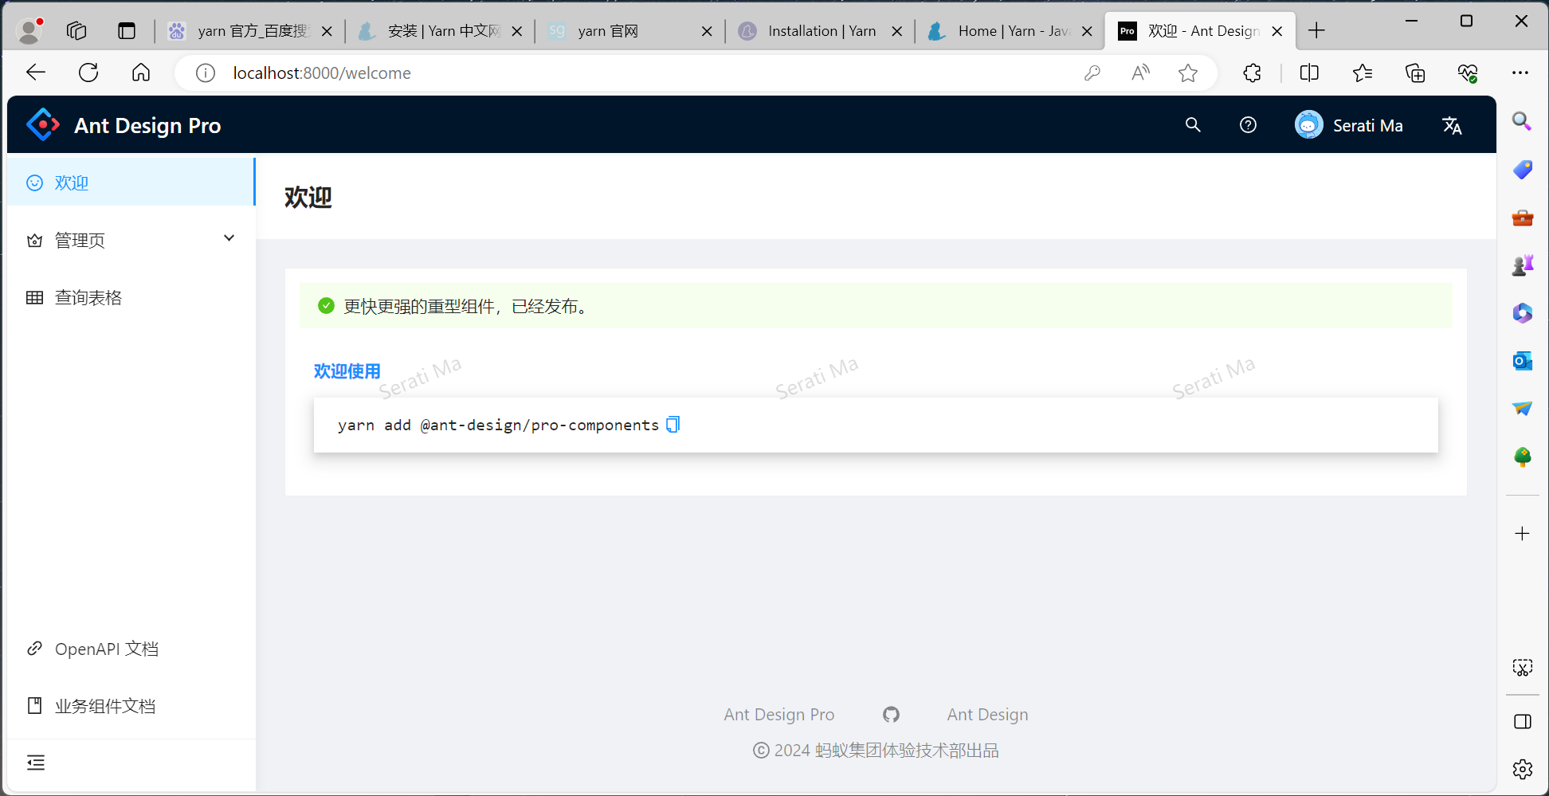Open browser profile icon
This screenshot has width=1549, height=796.
(29, 31)
